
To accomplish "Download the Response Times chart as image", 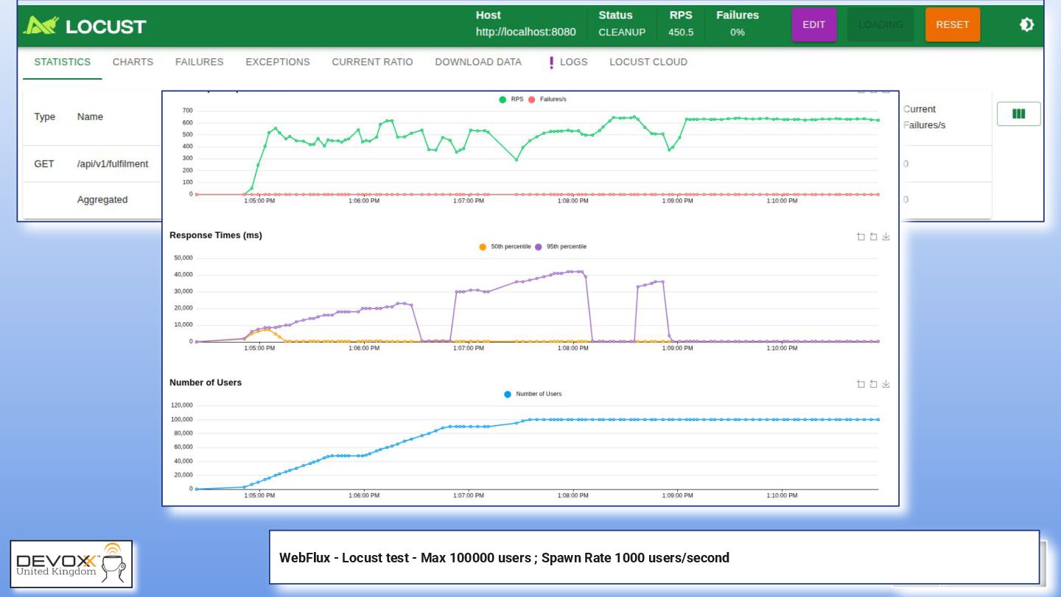I will pos(886,237).
